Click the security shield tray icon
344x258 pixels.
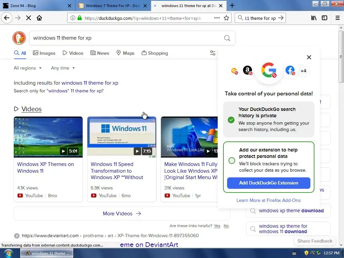306,253
